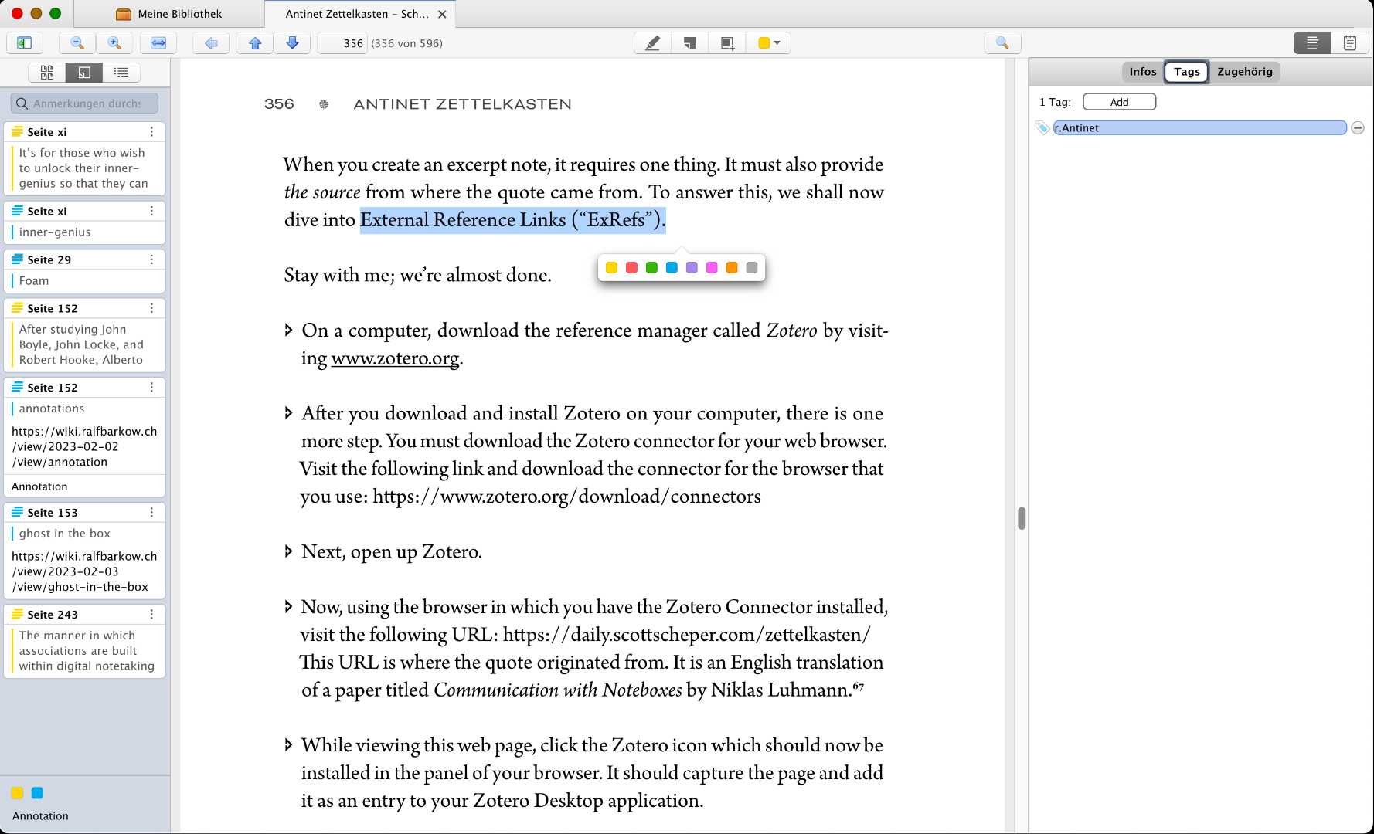Pick purple in the highlight color popup

coord(692,267)
